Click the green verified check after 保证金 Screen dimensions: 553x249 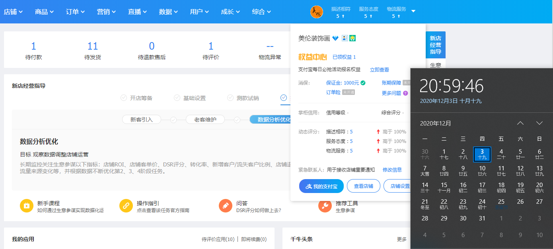coord(363,83)
